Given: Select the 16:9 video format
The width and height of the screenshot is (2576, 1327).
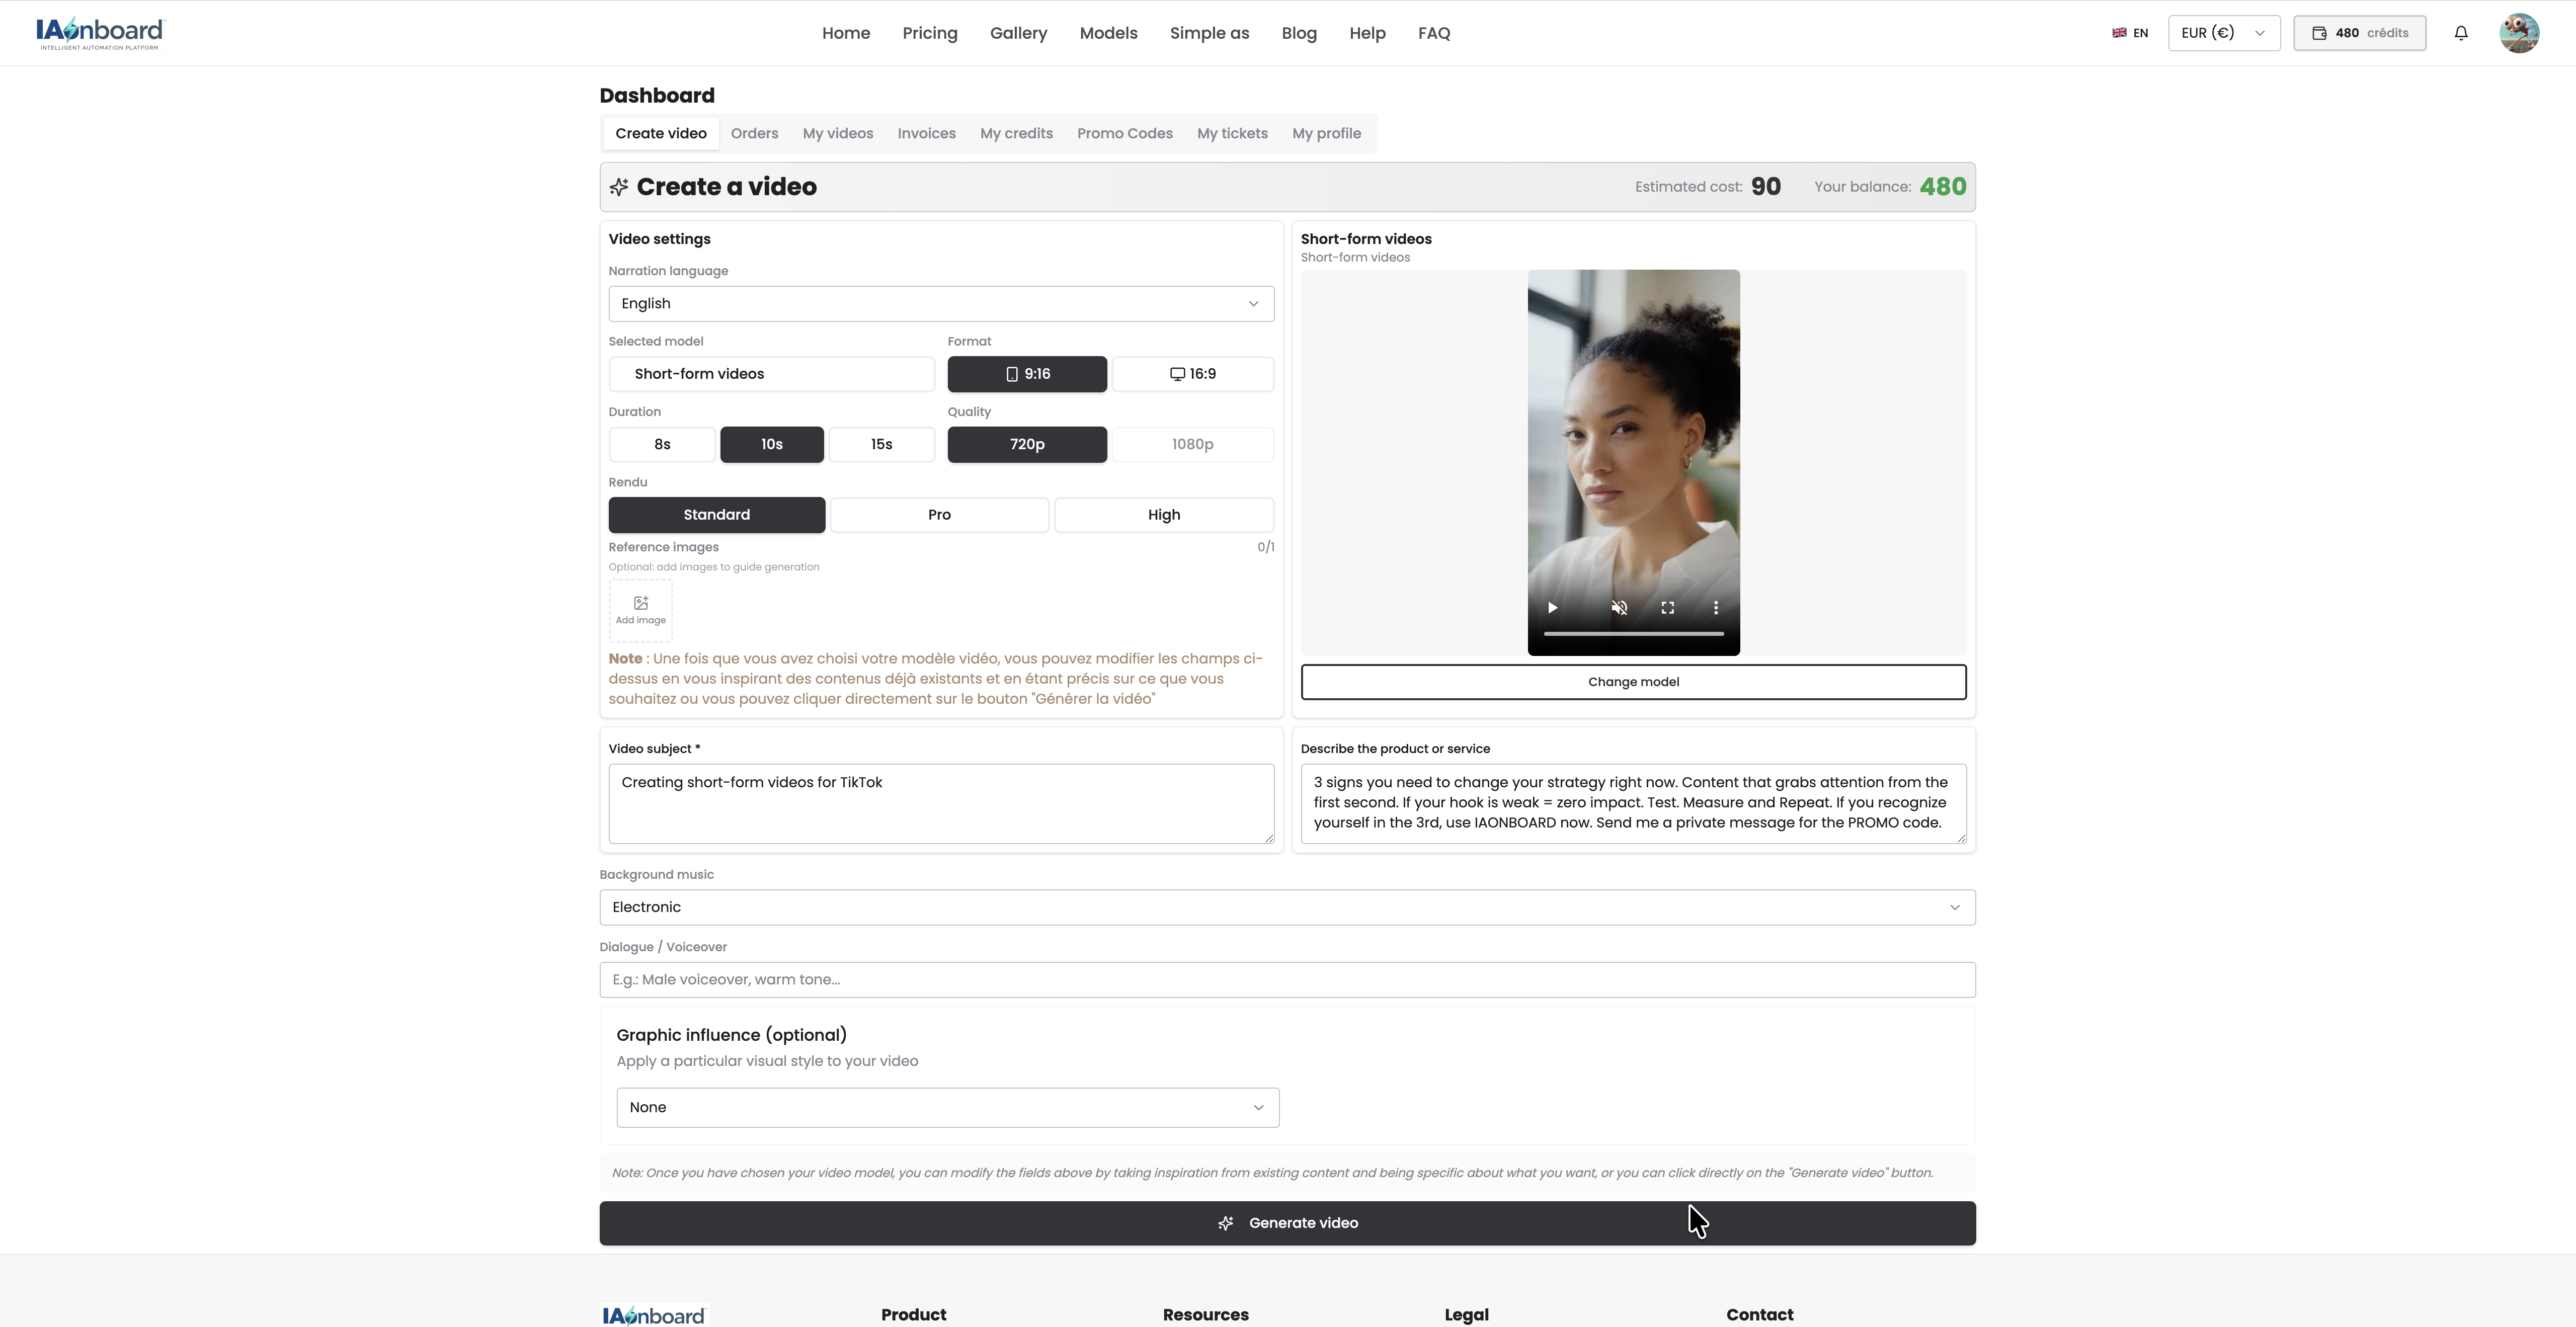Looking at the screenshot, I should (x=1193, y=373).
